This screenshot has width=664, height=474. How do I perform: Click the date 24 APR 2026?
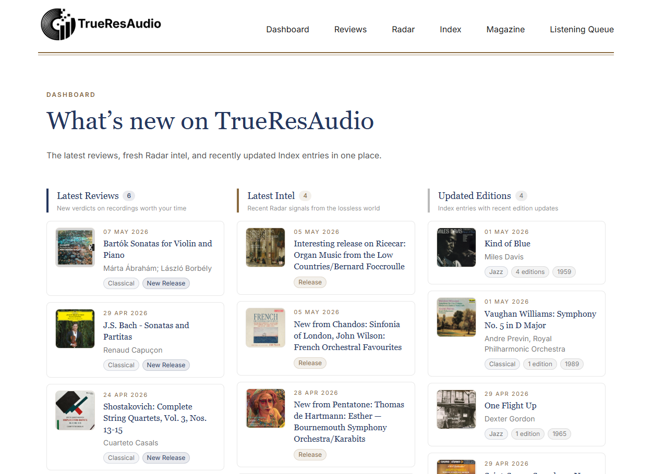(125, 395)
